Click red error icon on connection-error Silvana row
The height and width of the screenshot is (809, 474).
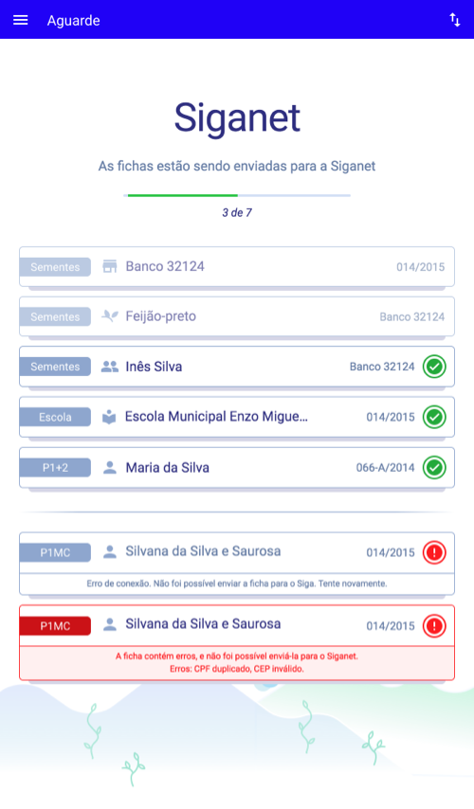pos(434,552)
